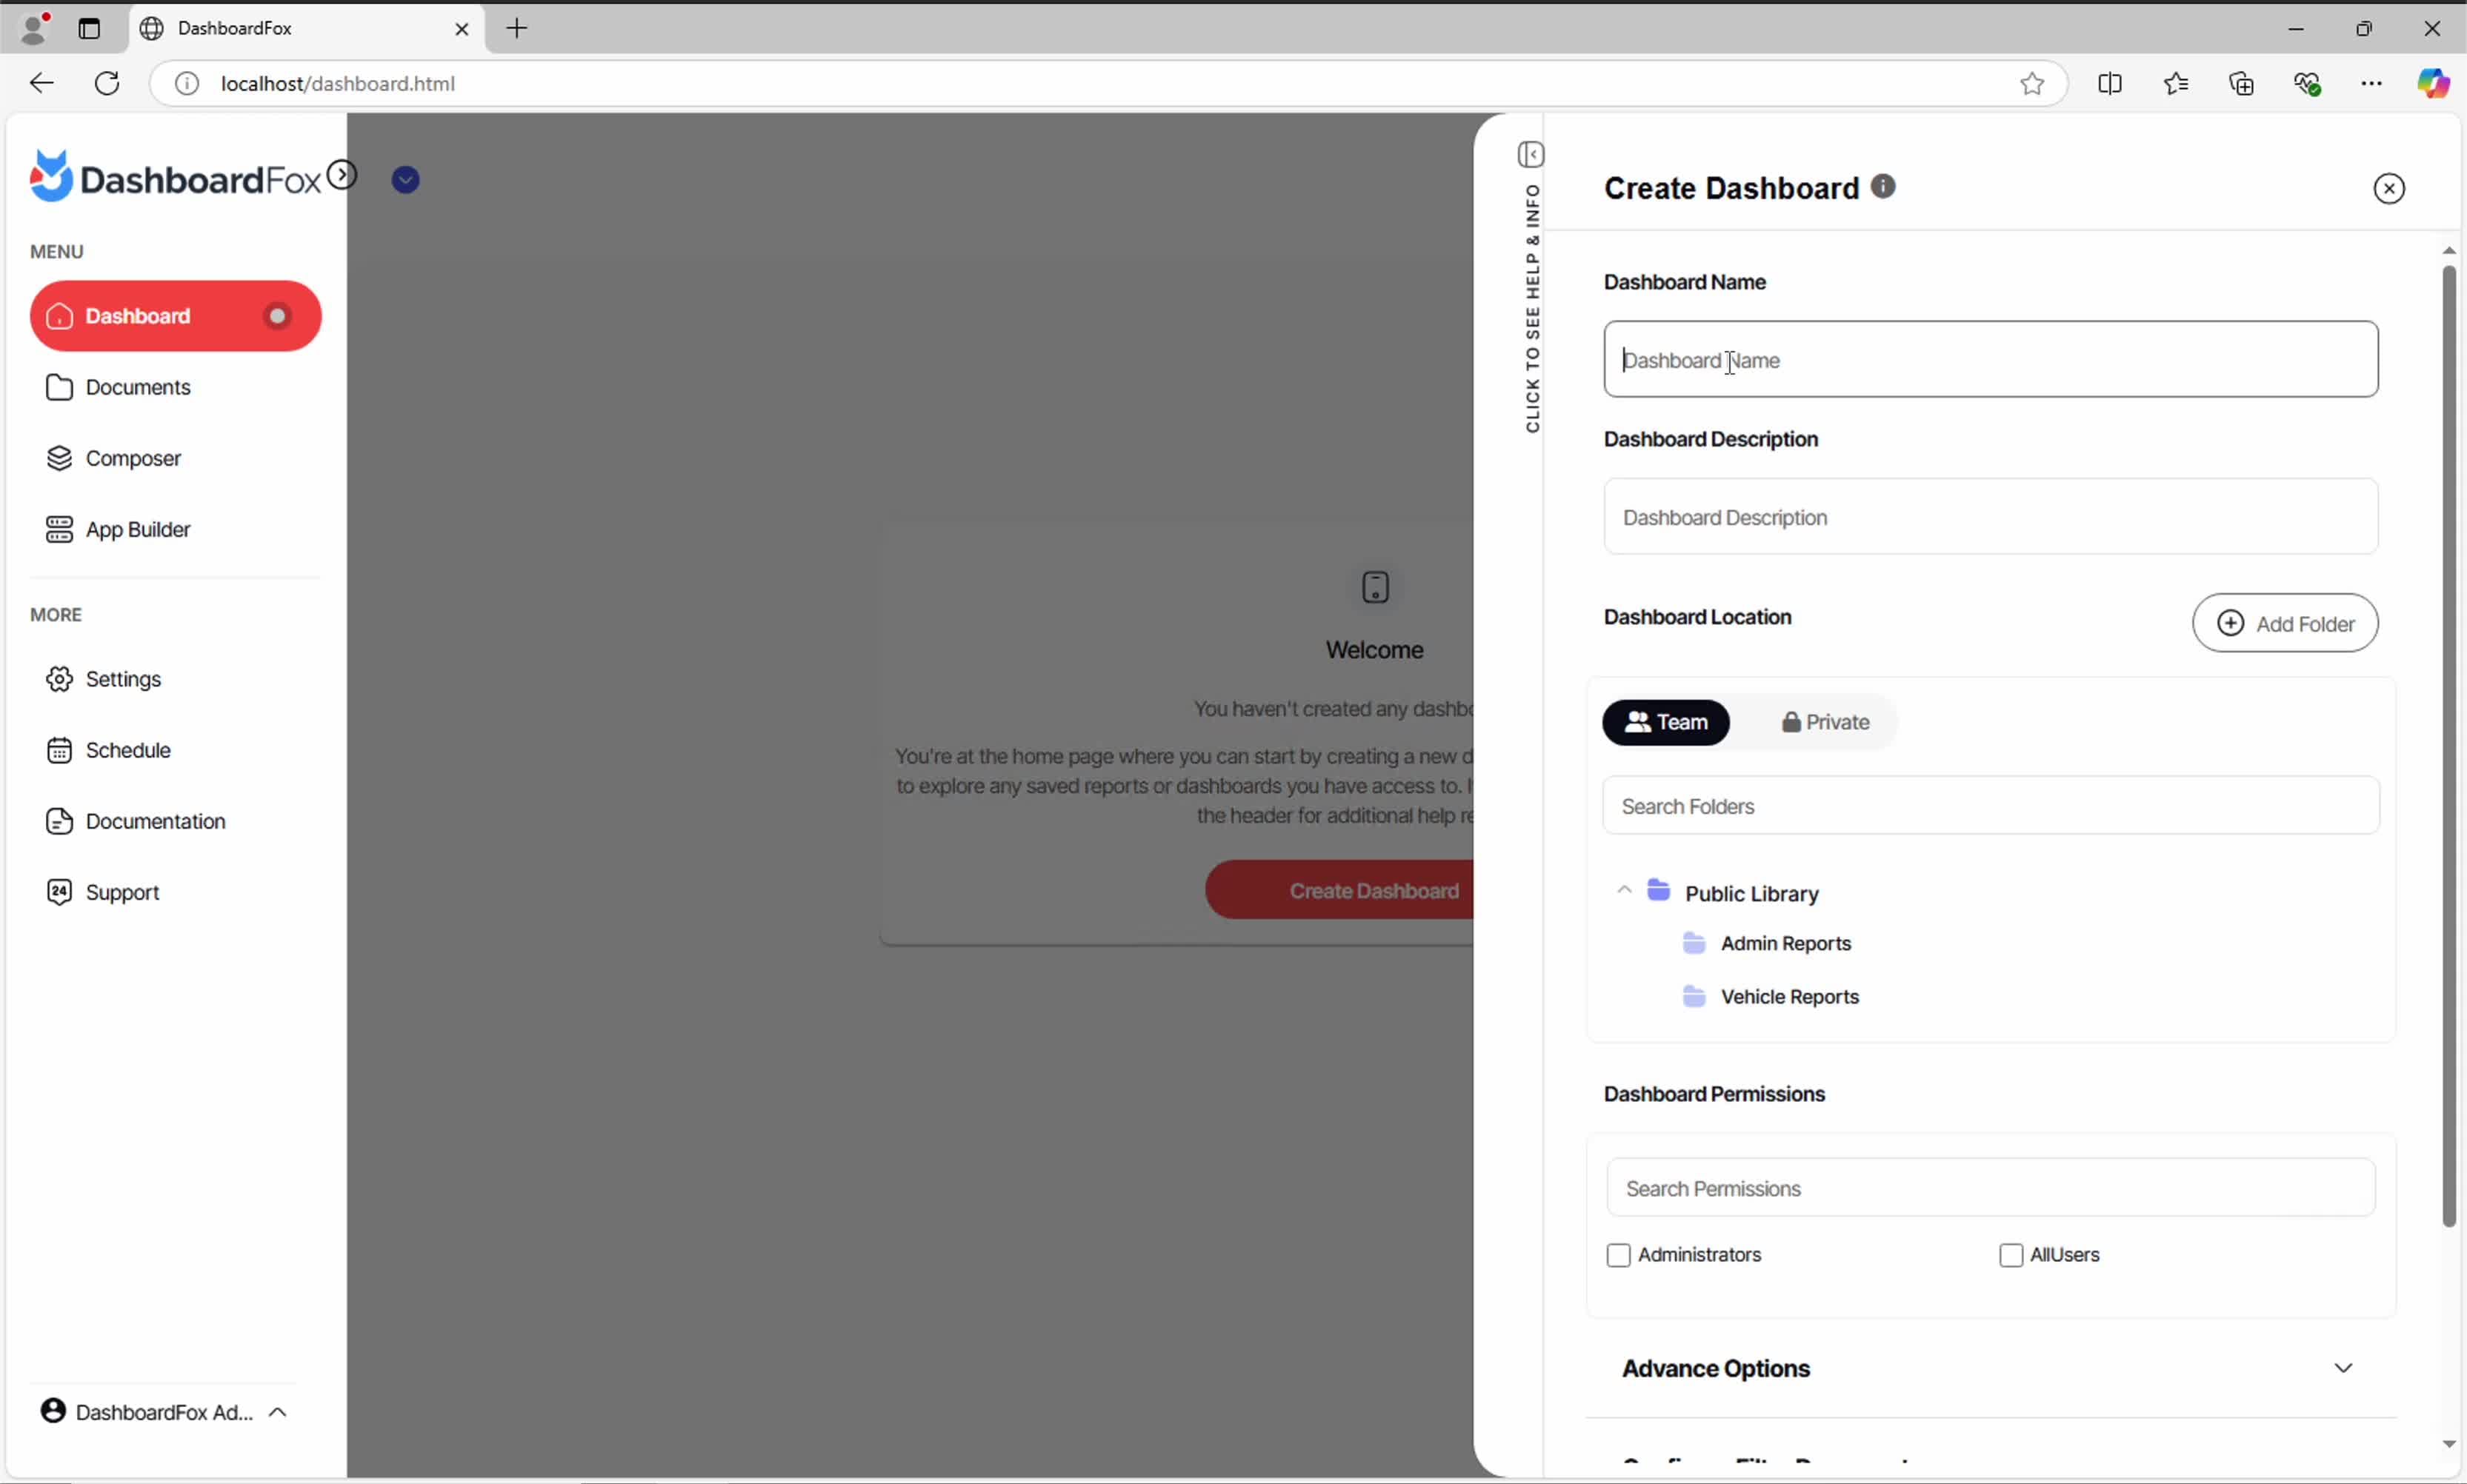Click the Add Folder button
Screen dimensions: 2467x1484
coord(2284,623)
